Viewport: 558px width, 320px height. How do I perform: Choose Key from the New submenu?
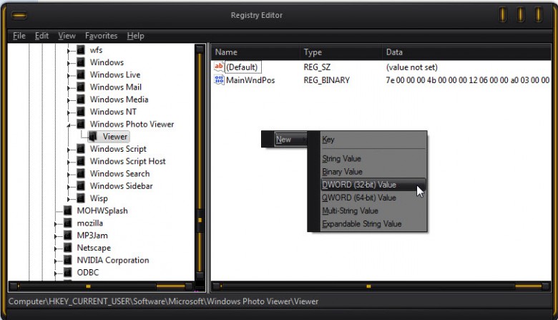[x=373, y=140]
